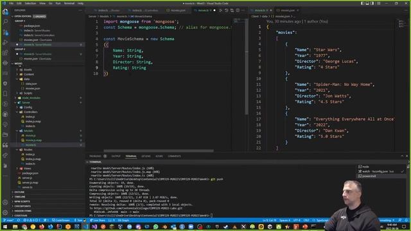The width and height of the screenshot is (411, 231).
Task: Click the Live Share status bar button
Action: (98, 220)
